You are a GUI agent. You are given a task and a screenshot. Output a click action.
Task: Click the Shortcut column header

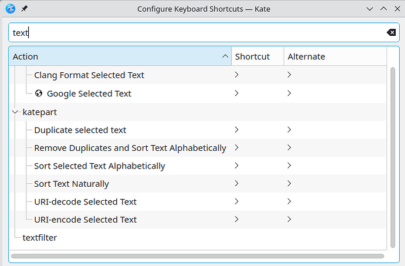click(252, 56)
